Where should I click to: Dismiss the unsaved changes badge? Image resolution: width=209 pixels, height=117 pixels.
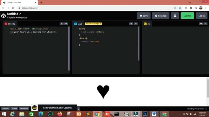coord(101,24)
